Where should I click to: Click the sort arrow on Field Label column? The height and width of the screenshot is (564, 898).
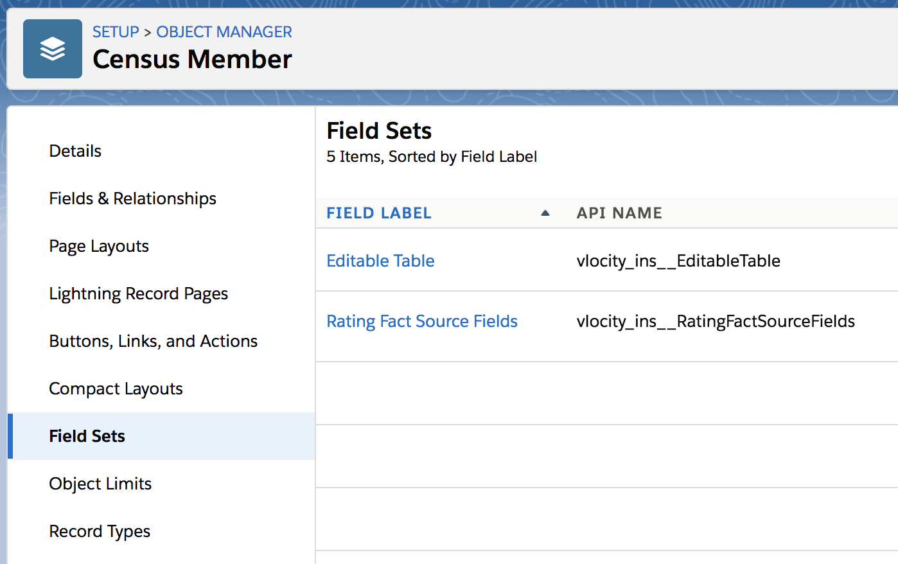click(545, 212)
